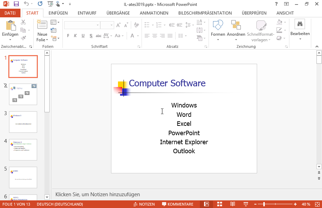The height and width of the screenshot is (208, 322).
Task: Align text left icon
Action: click(x=147, y=36)
